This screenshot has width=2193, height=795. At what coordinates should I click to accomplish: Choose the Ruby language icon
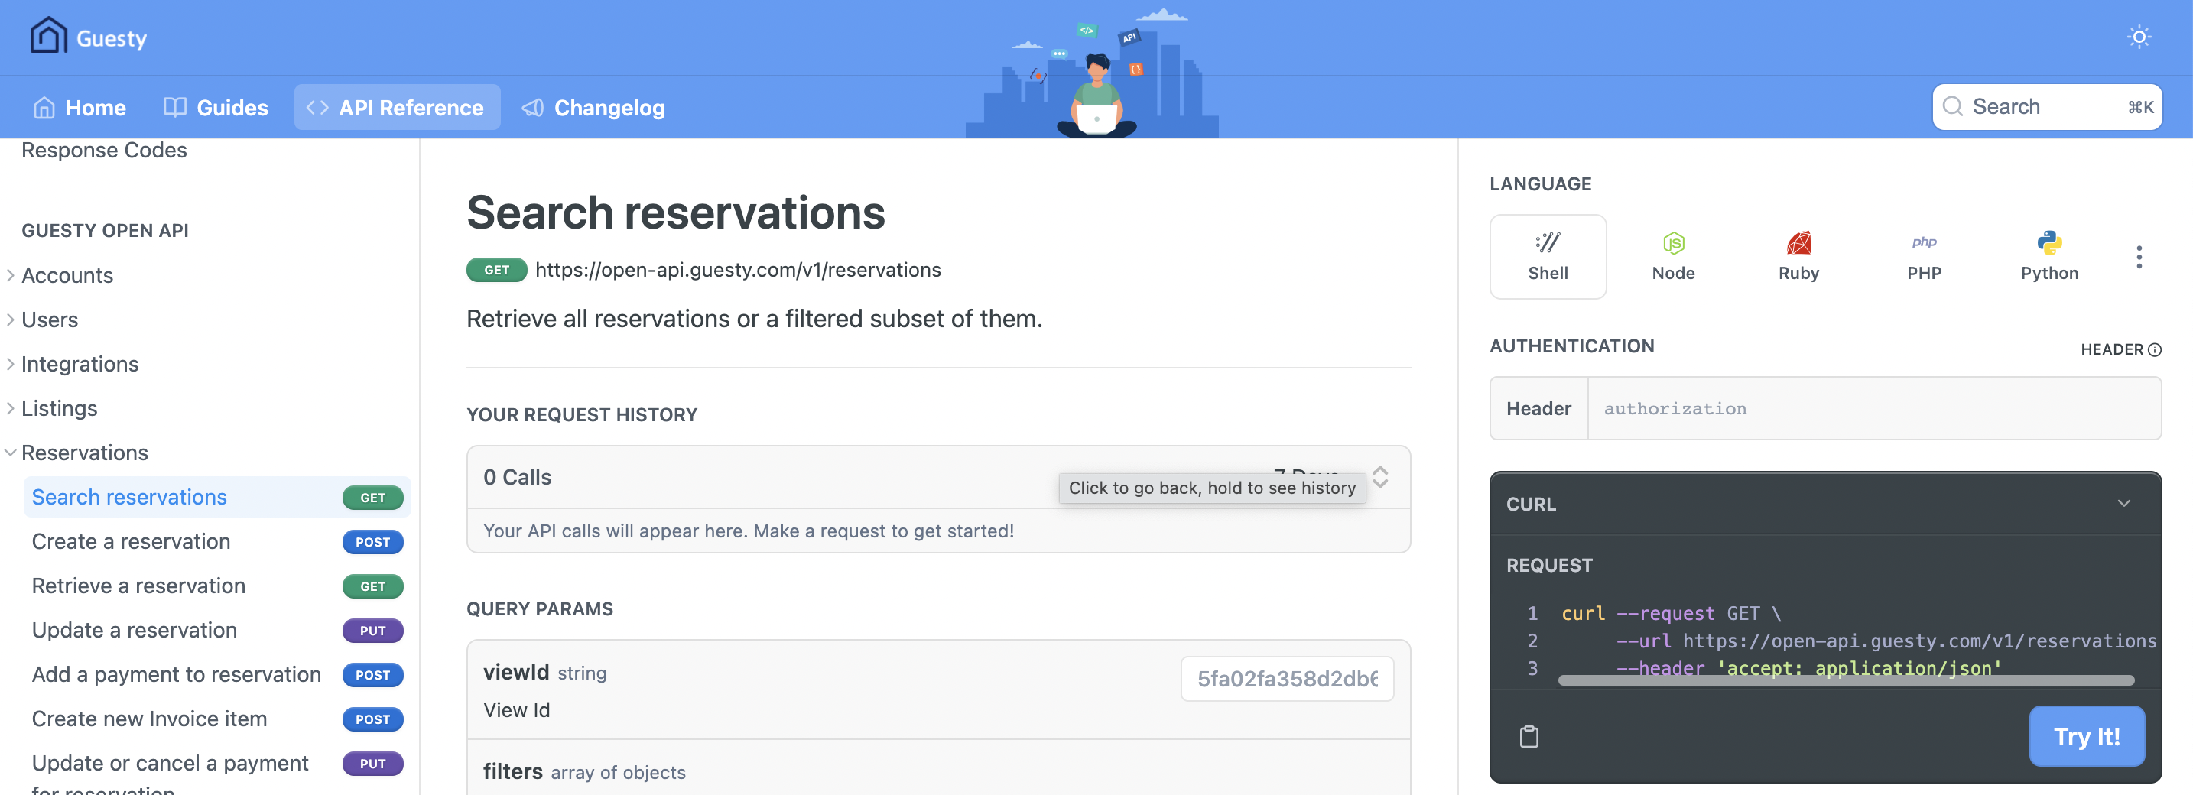1797,256
